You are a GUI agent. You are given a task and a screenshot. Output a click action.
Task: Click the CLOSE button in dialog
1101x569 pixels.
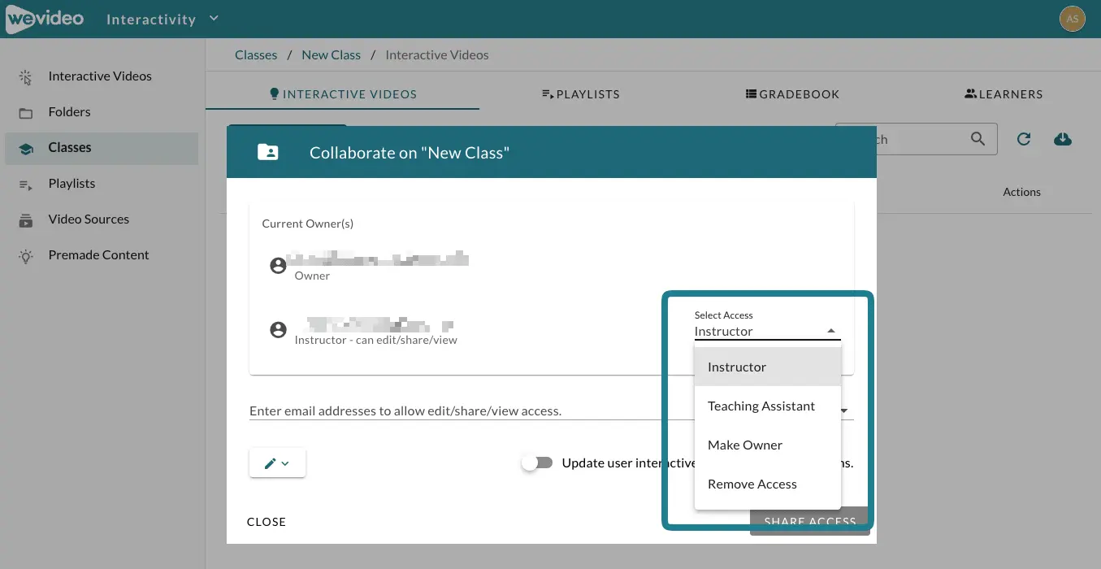[267, 522]
